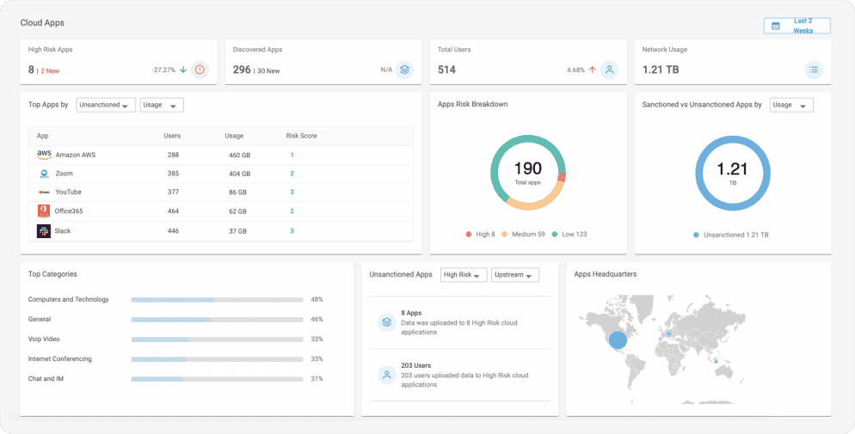Click the Network Usage list icon
The width and height of the screenshot is (855, 434).
[x=814, y=70]
